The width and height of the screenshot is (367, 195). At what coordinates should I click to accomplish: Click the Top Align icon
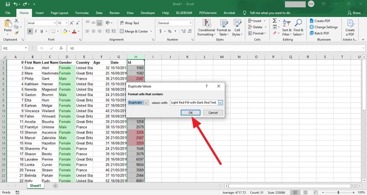(88, 23)
